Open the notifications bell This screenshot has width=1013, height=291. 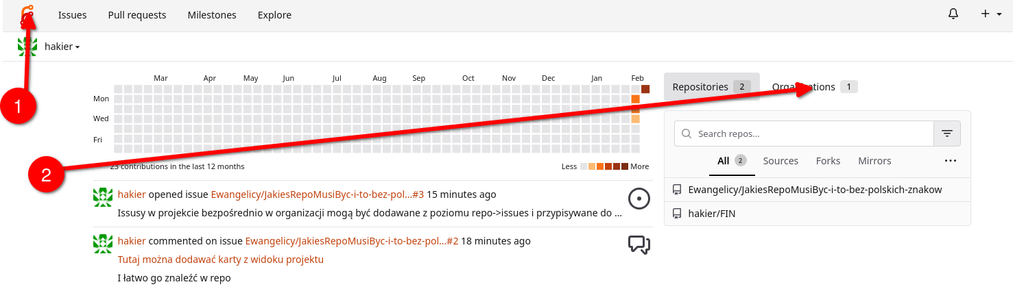pyautogui.click(x=953, y=14)
